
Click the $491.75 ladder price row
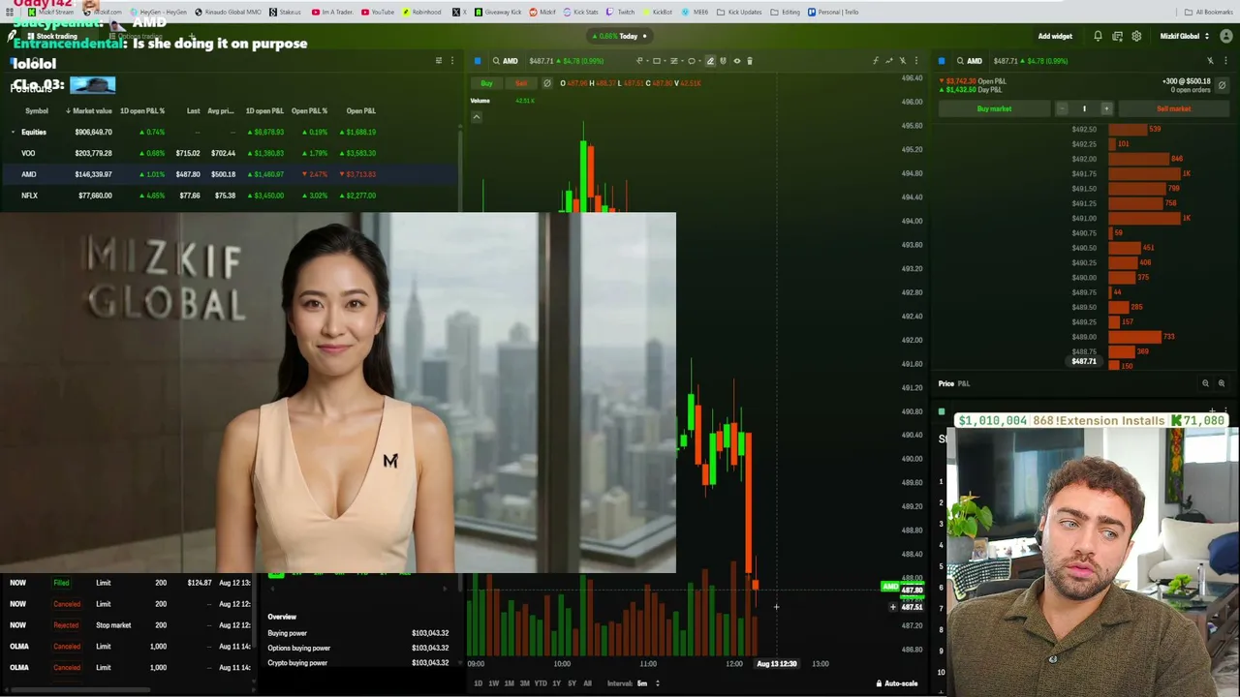[1084, 174]
